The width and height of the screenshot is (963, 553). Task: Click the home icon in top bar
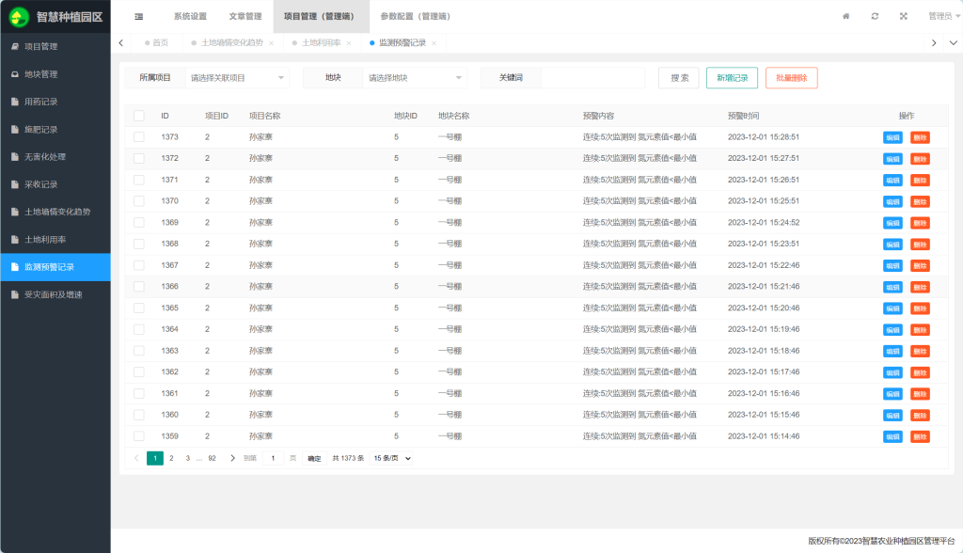tap(845, 16)
